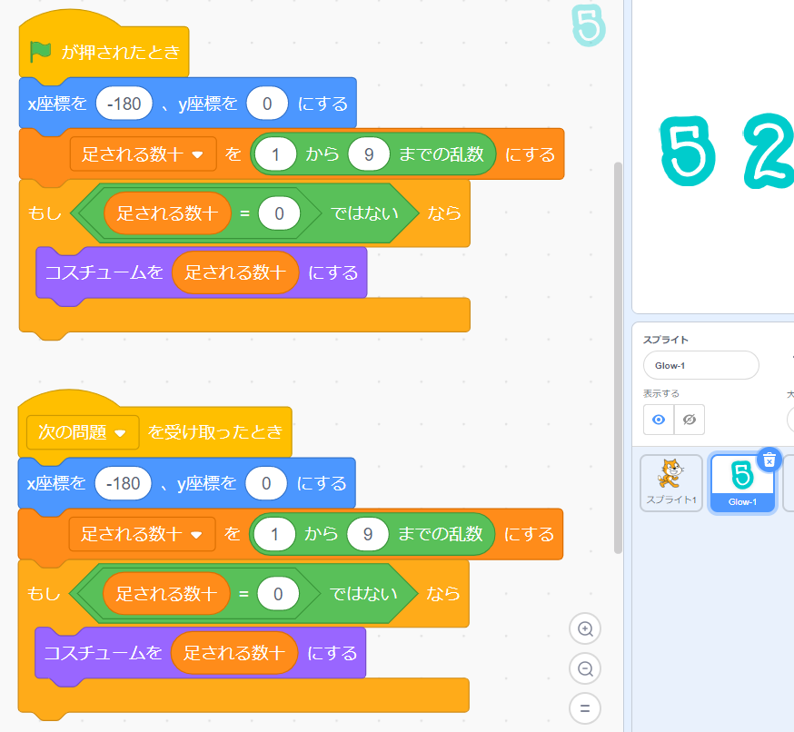Zoom in on the code workspace

(x=585, y=628)
